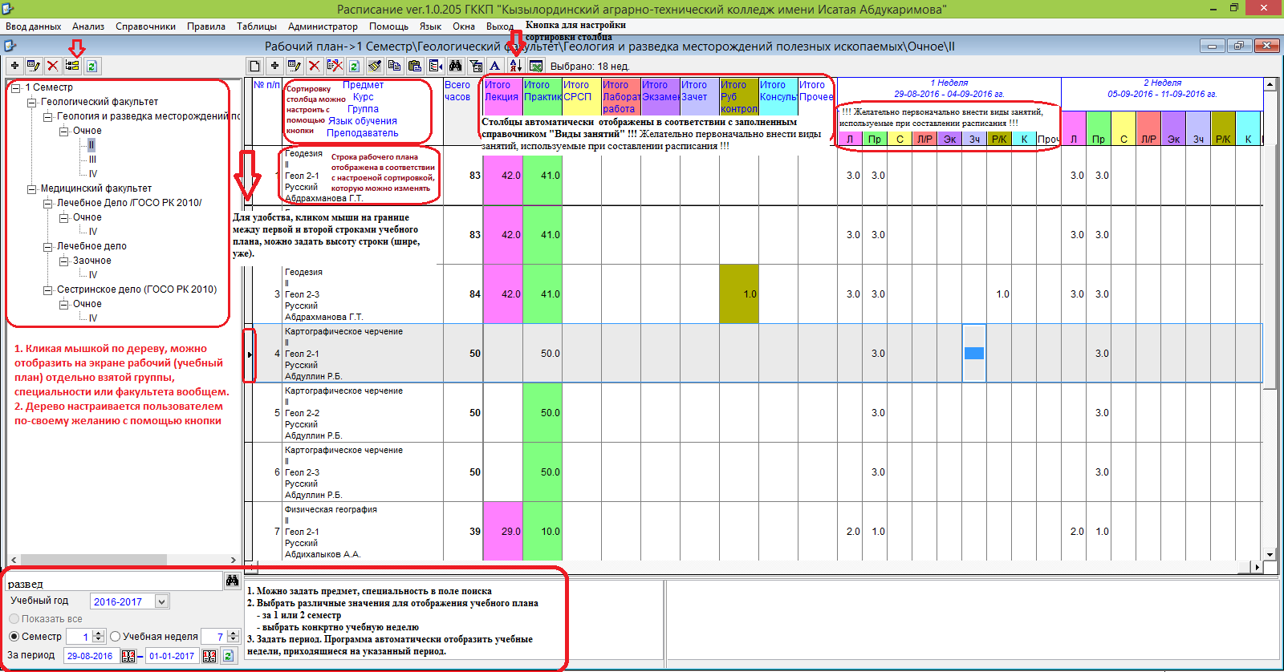1284x672 pixels.
Task: Copy rows with the copy icon
Action: click(394, 66)
